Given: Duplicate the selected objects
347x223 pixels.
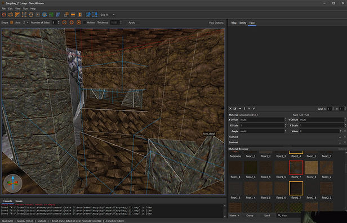Looking at the screenshot, I should (x=66, y=15).
